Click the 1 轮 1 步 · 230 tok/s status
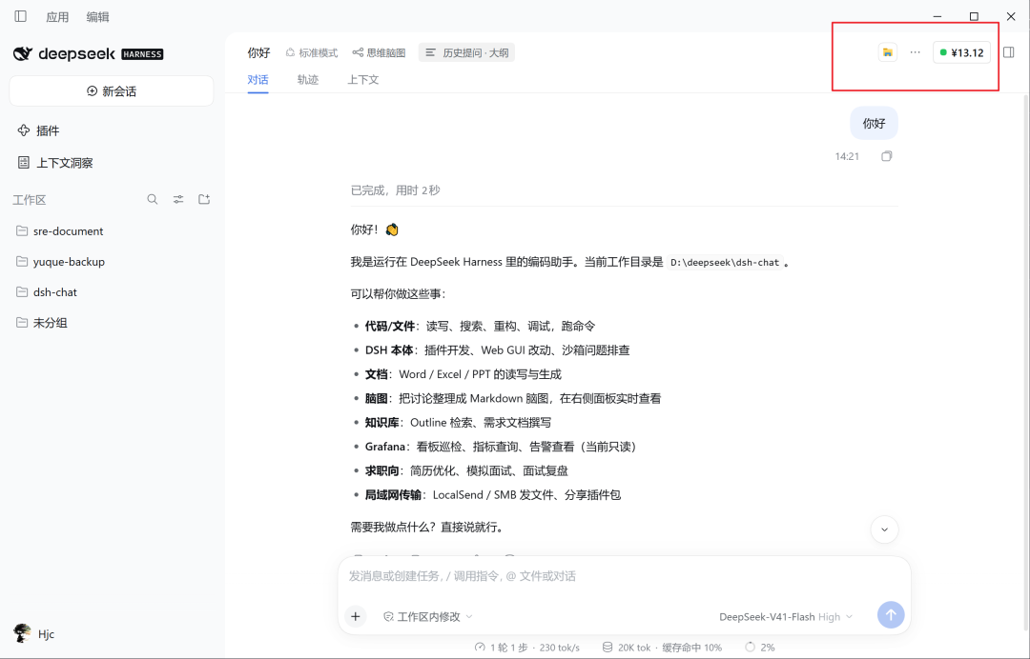1030x659 pixels. (526, 648)
